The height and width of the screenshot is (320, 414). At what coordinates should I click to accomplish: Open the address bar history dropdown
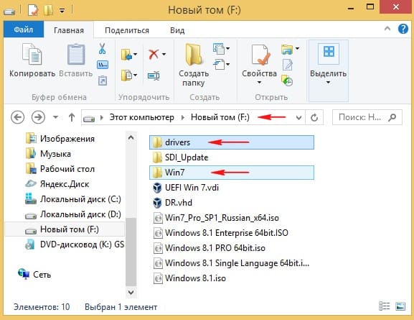(x=298, y=117)
